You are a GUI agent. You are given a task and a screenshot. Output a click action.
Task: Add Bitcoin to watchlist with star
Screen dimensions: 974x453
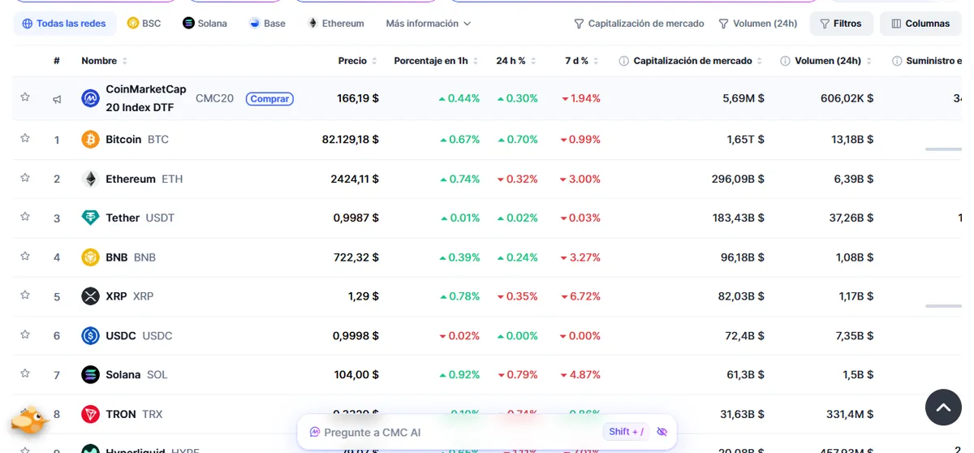click(25, 139)
